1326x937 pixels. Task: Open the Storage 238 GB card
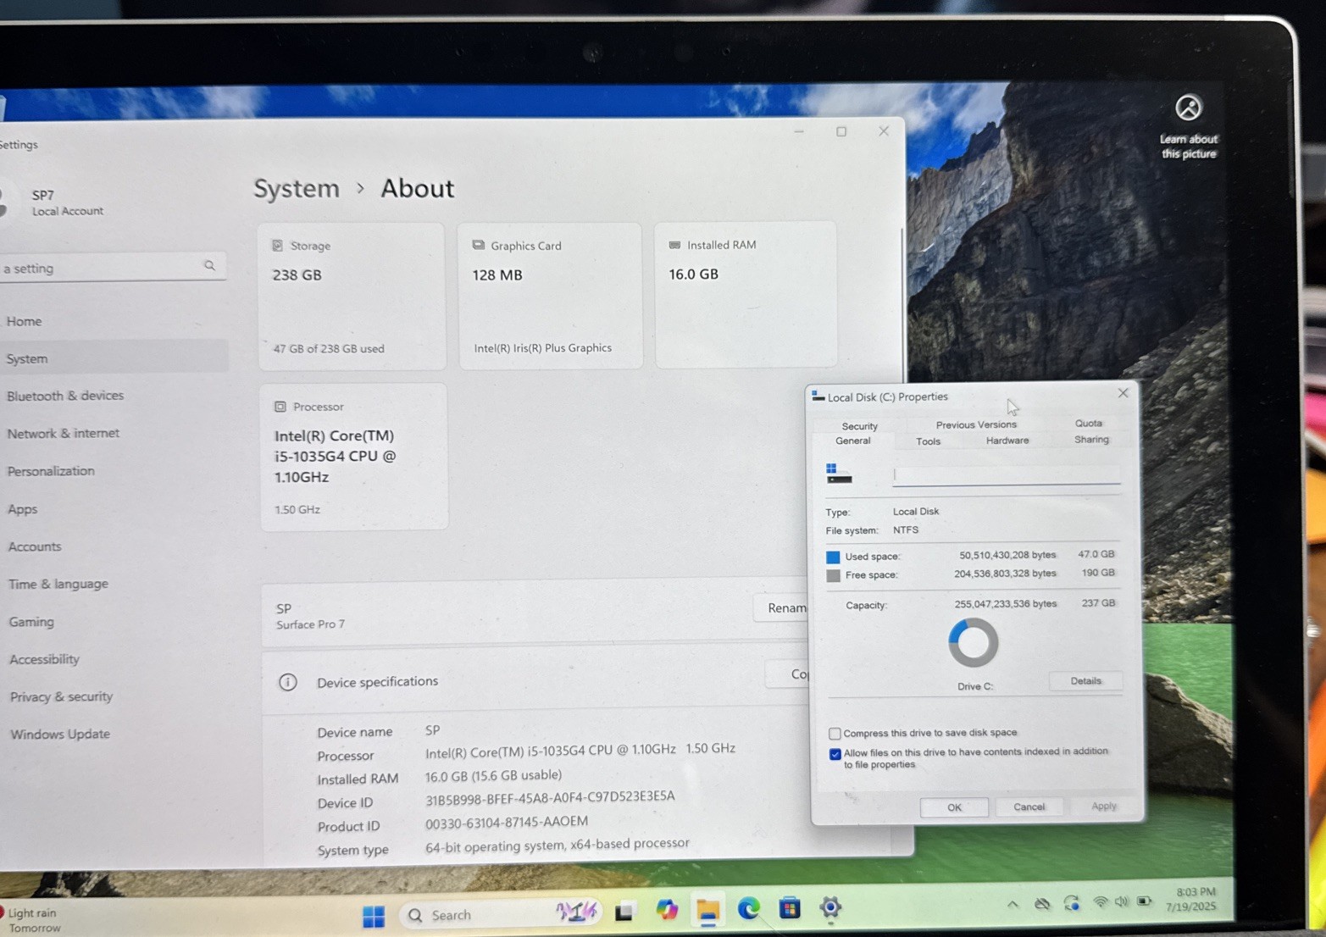352,296
